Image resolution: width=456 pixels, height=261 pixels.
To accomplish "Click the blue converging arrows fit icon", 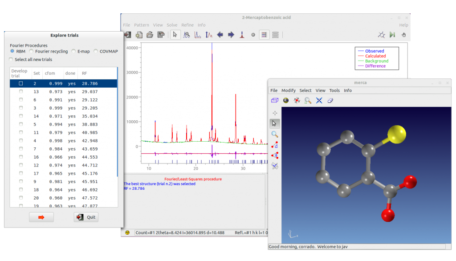I will click(x=319, y=100).
